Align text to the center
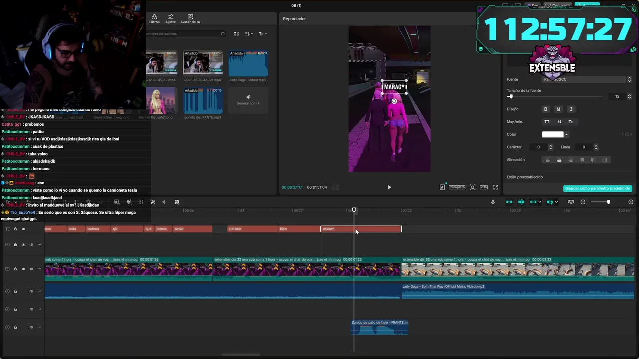This screenshot has height=359, width=639. click(x=559, y=160)
